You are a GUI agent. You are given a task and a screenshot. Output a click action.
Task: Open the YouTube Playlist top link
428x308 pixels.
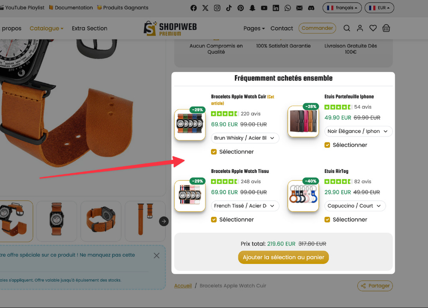[22, 8]
